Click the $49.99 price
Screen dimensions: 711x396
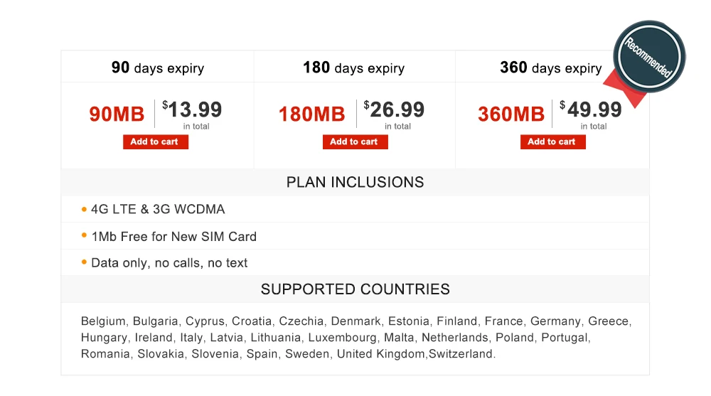tap(593, 110)
